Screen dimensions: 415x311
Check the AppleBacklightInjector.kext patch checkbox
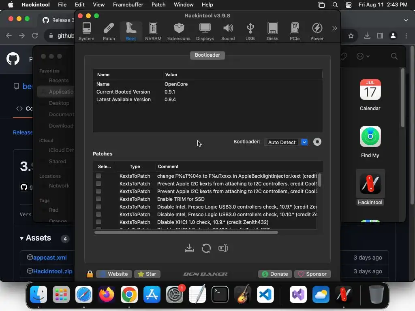98,176
